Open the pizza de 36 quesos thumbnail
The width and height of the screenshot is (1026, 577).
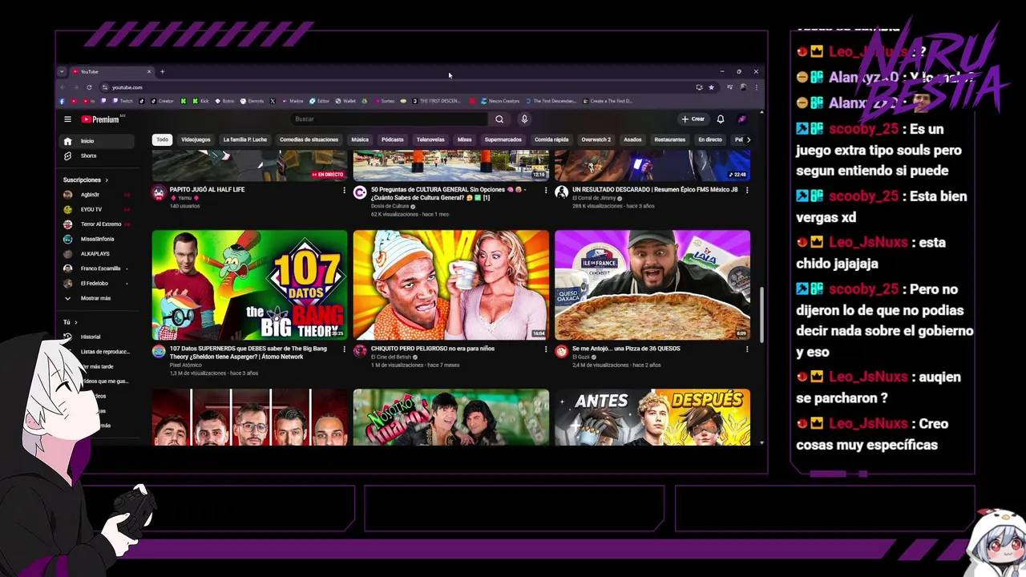click(652, 285)
